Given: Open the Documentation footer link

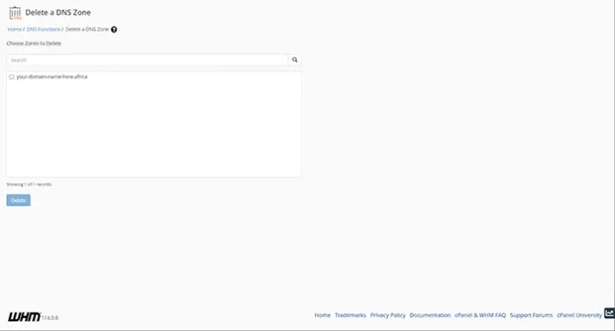Looking at the screenshot, I should pos(431,315).
